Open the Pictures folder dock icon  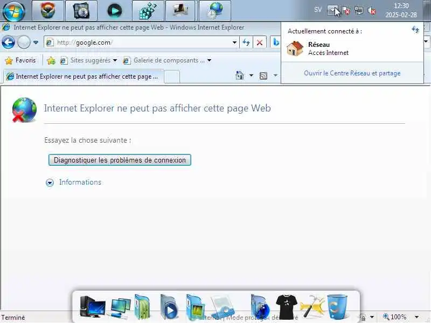196,307
